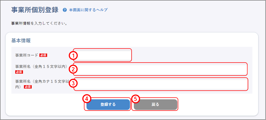Image resolution: width=266 pixels, height=120 pixels.
Task: Click the 事業所個別登録 page heading
Action: point(35,10)
